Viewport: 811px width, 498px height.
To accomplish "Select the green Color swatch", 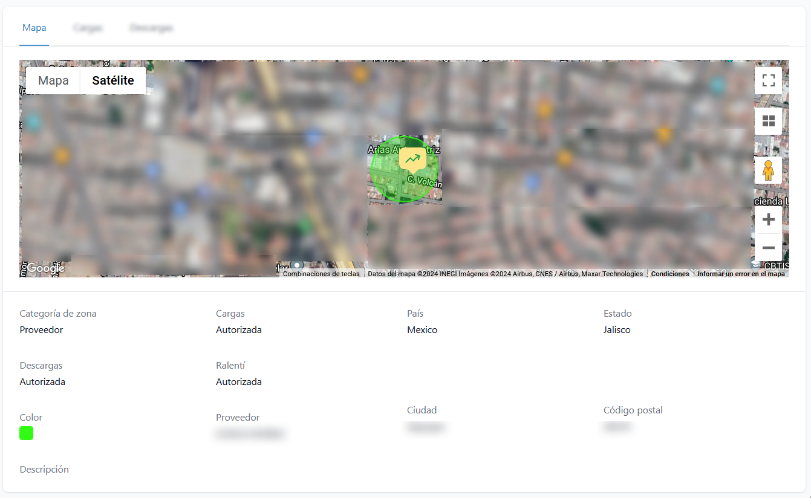I will coord(26,433).
